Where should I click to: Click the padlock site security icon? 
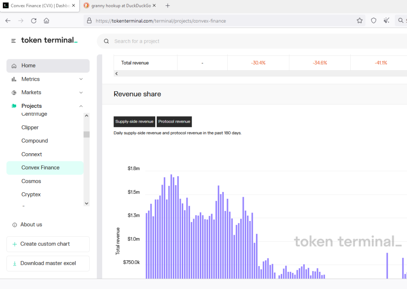click(x=89, y=21)
